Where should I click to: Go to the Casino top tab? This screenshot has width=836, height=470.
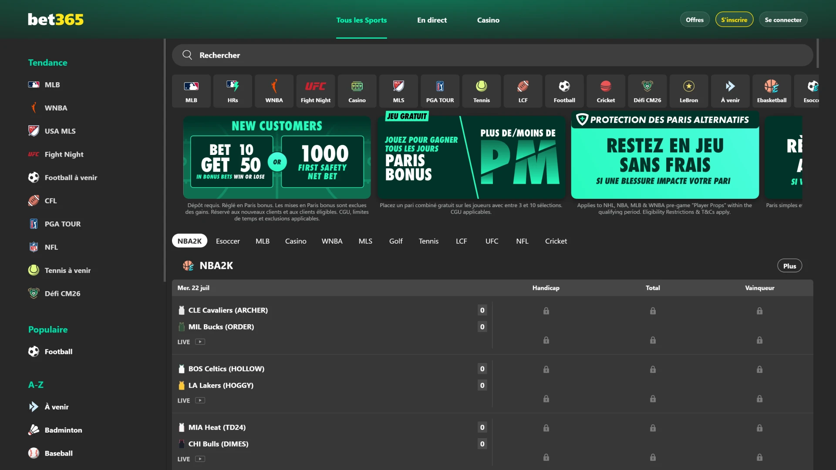point(488,20)
